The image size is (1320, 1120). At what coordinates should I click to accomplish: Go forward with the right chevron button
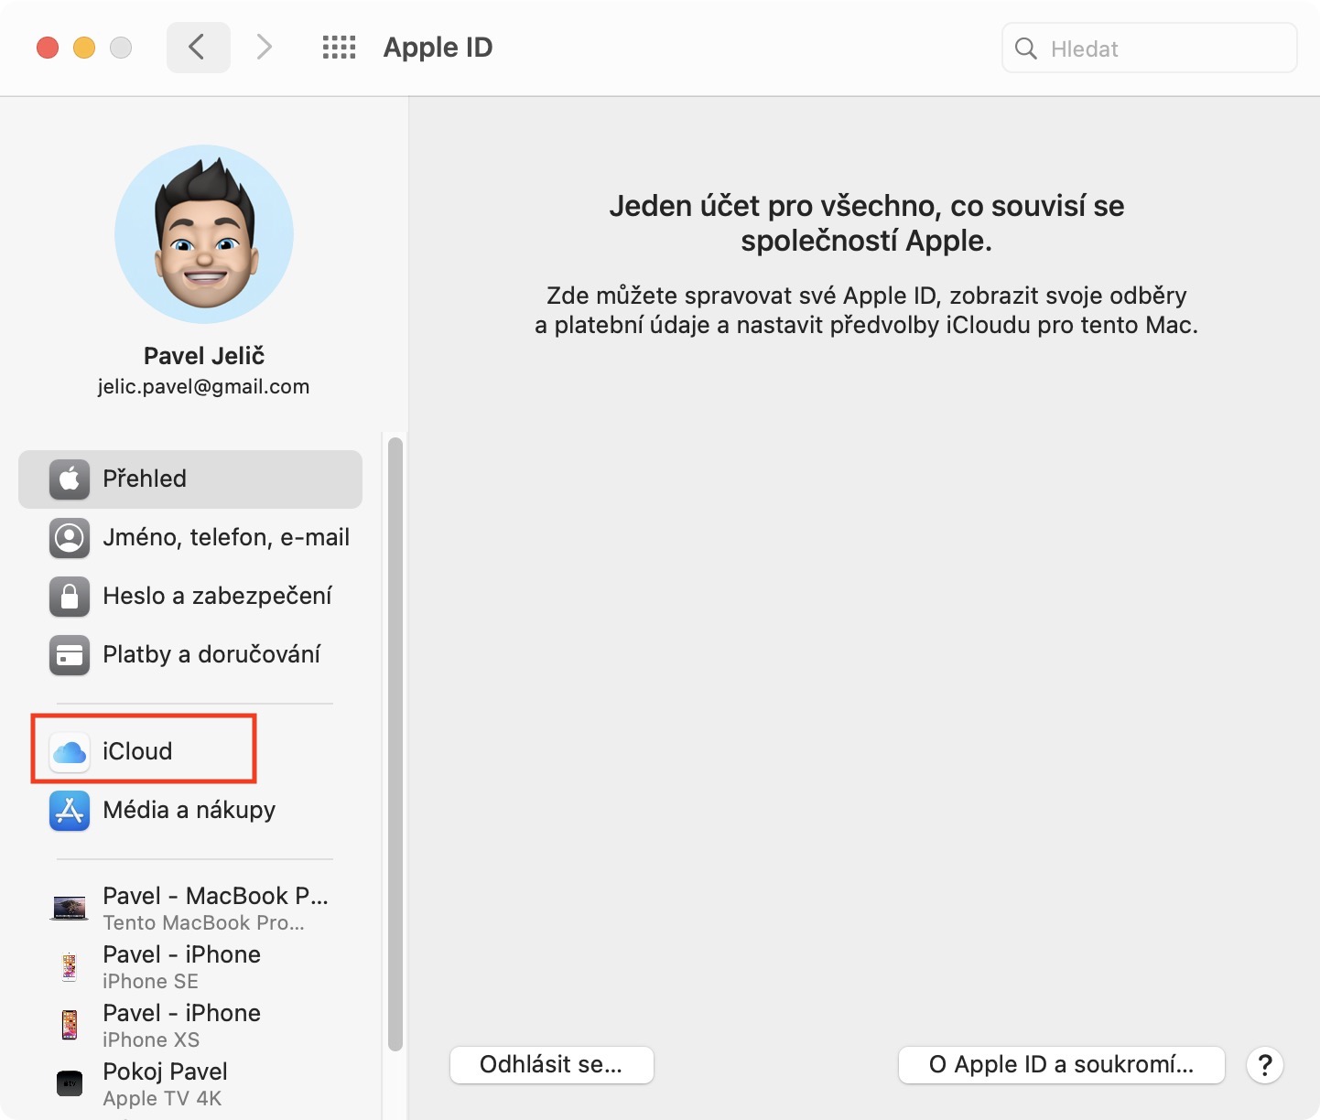click(x=265, y=47)
